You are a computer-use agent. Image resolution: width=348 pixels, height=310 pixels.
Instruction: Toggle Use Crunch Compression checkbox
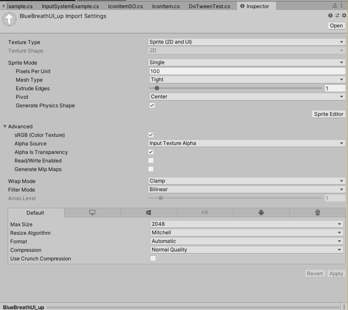point(153,258)
